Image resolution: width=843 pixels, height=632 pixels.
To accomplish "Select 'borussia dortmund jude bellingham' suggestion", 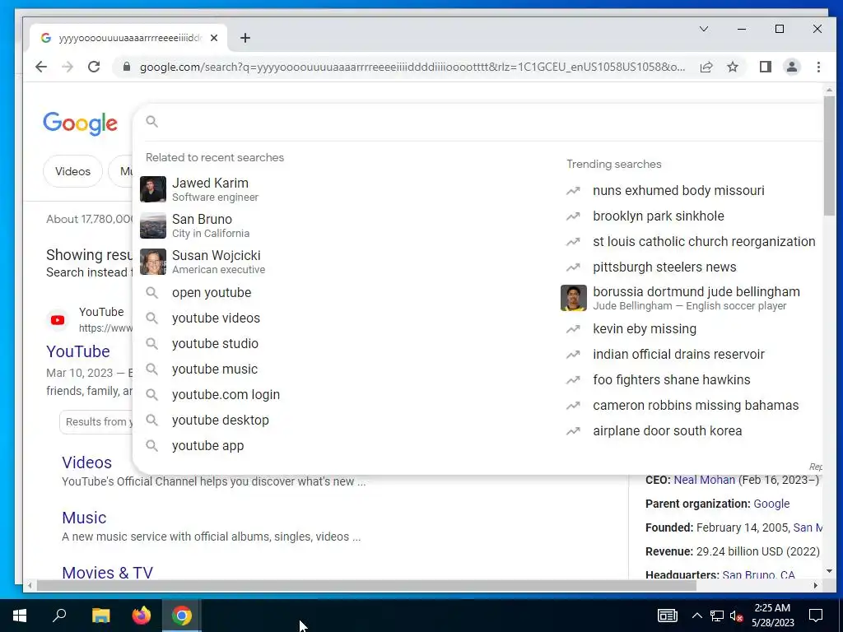I will 691,298.
